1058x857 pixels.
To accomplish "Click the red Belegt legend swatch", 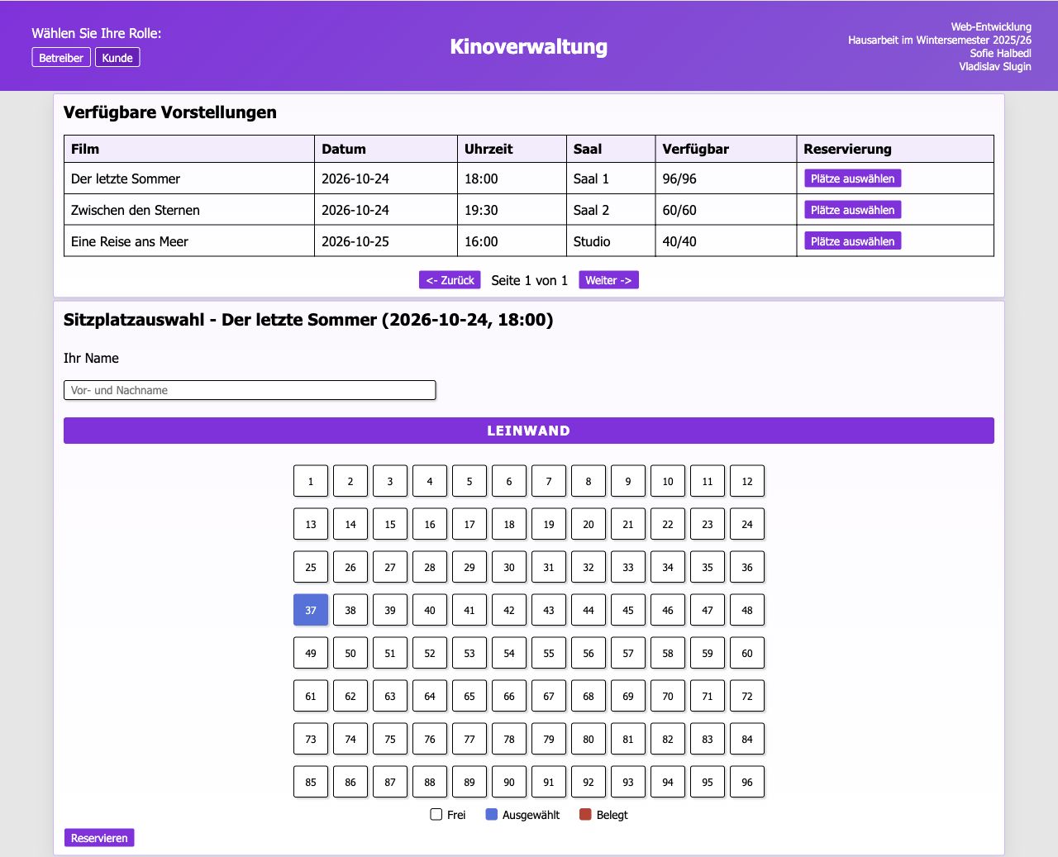I will (586, 815).
